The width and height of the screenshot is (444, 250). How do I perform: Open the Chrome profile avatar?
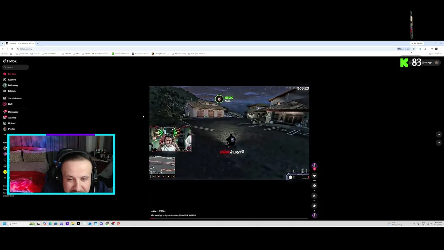pos(436,49)
